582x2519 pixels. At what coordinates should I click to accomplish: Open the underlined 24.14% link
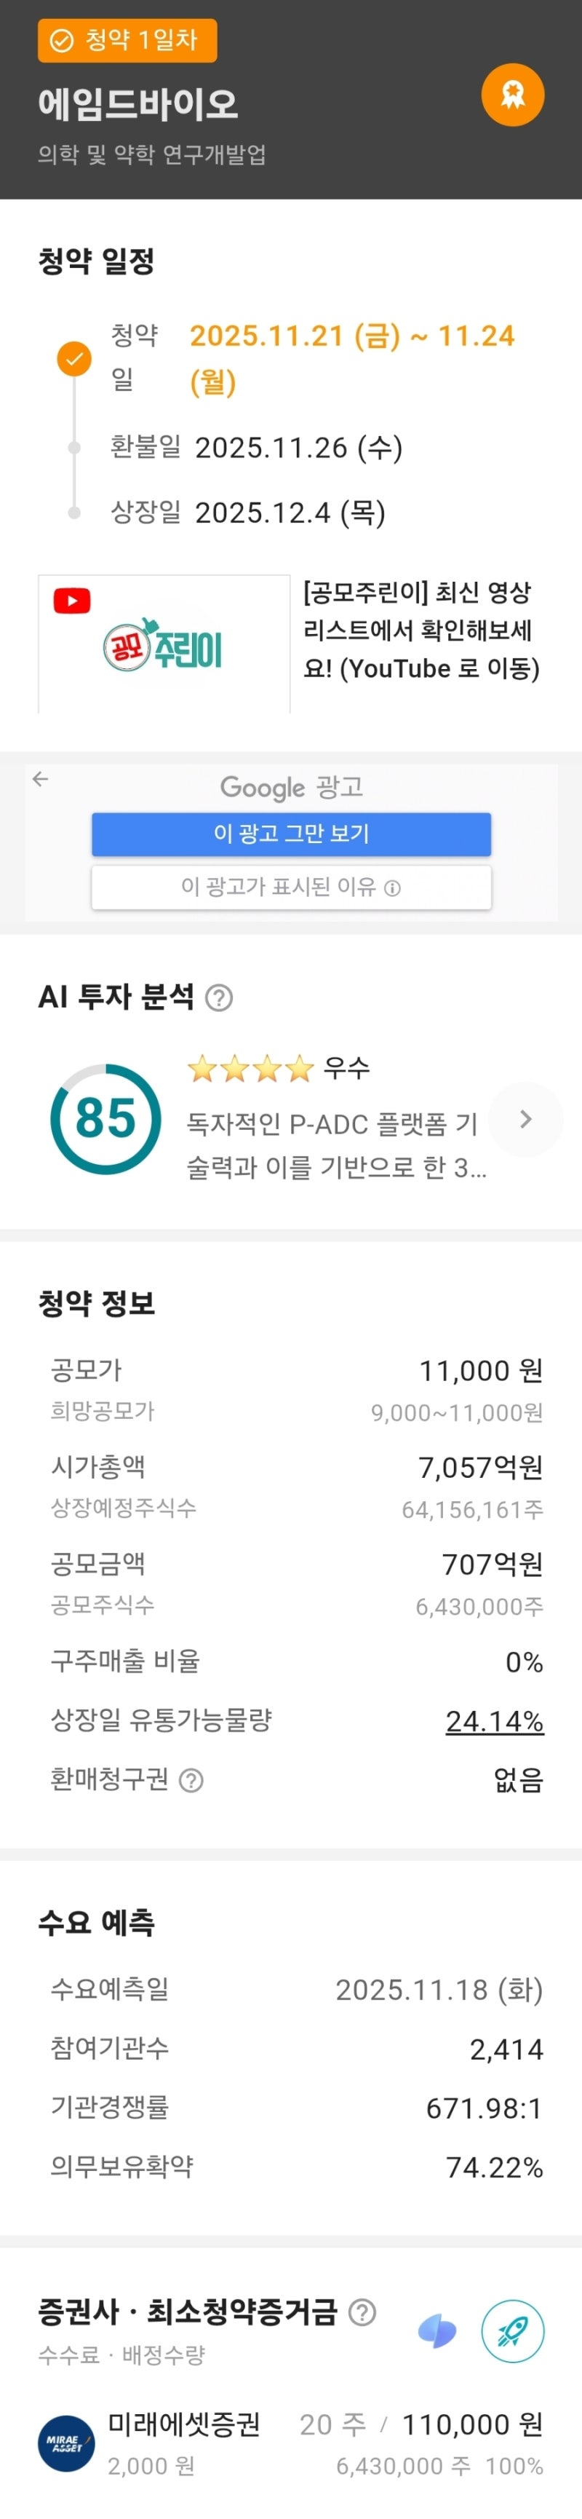[x=494, y=1720]
